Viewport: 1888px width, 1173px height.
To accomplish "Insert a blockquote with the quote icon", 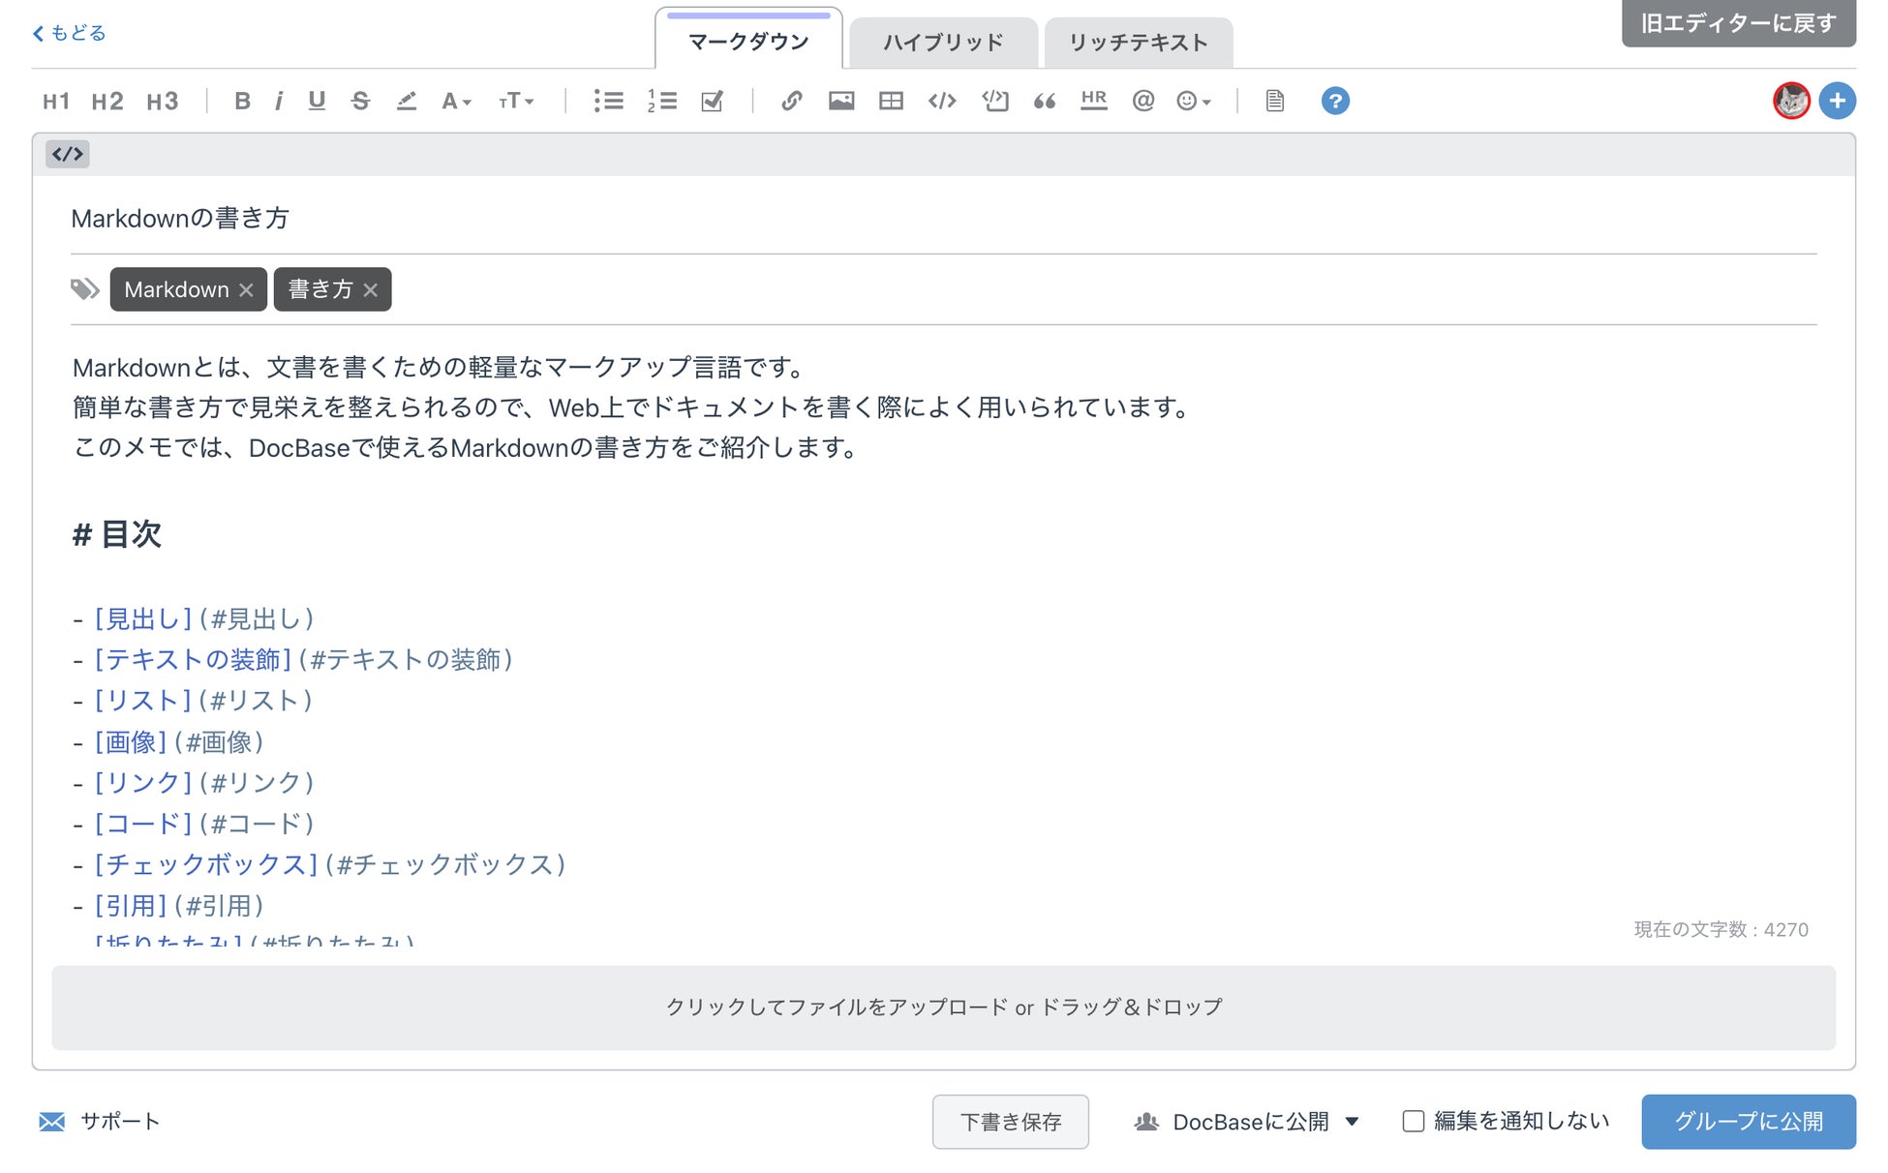I will tap(1044, 101).
